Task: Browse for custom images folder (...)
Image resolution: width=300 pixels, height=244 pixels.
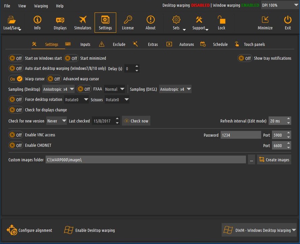Action: click(251, 160)
